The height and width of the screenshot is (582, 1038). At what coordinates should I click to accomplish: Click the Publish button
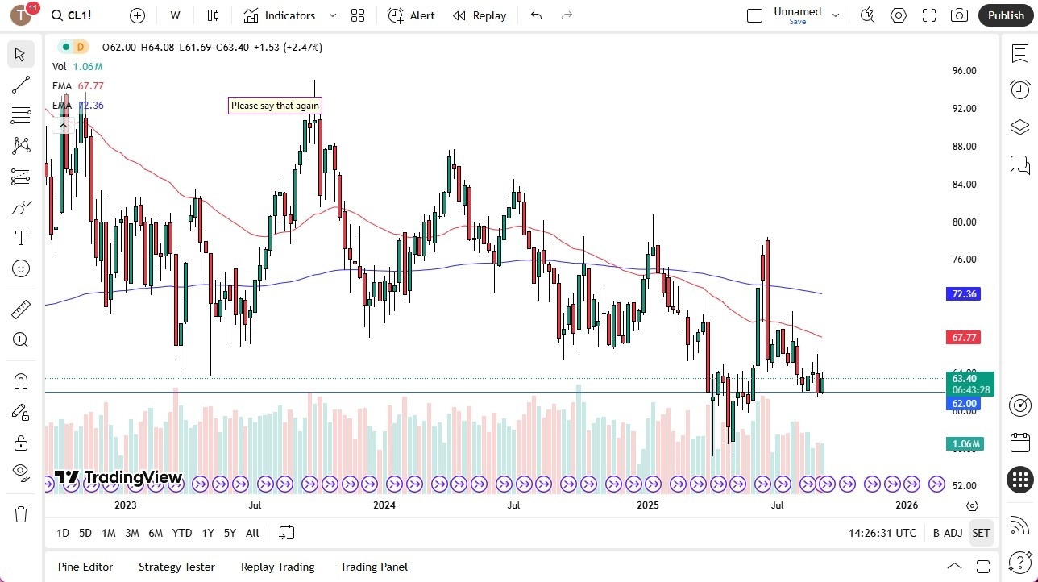[1006, 15]
